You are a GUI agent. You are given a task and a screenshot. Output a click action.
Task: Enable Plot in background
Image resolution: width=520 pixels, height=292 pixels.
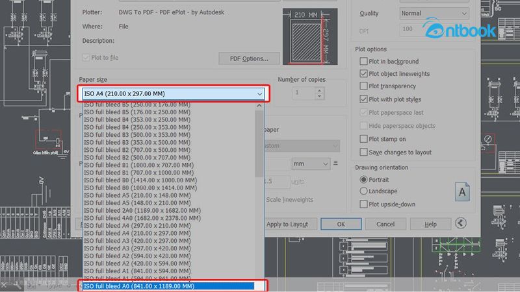click(x=363, y=61)
